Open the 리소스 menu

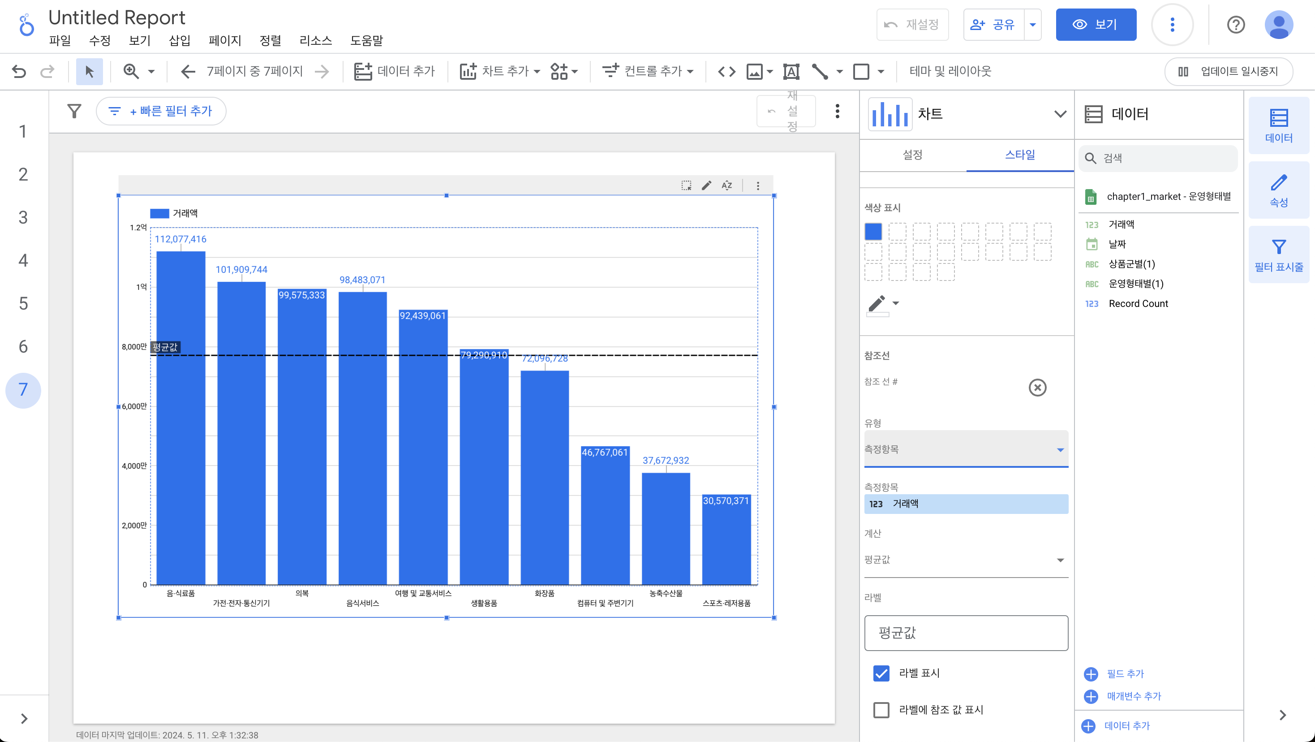point(315,40)
